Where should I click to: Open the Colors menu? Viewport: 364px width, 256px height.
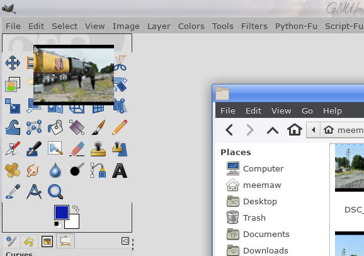coord(191,26)
